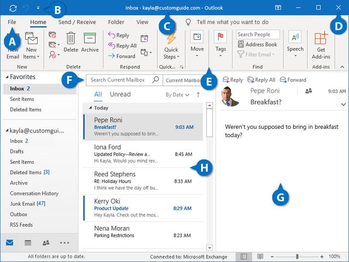Click Reply in the reading pane
Image resolution: width=349 pixels, height=262 pixels.
tap(233, 80)
